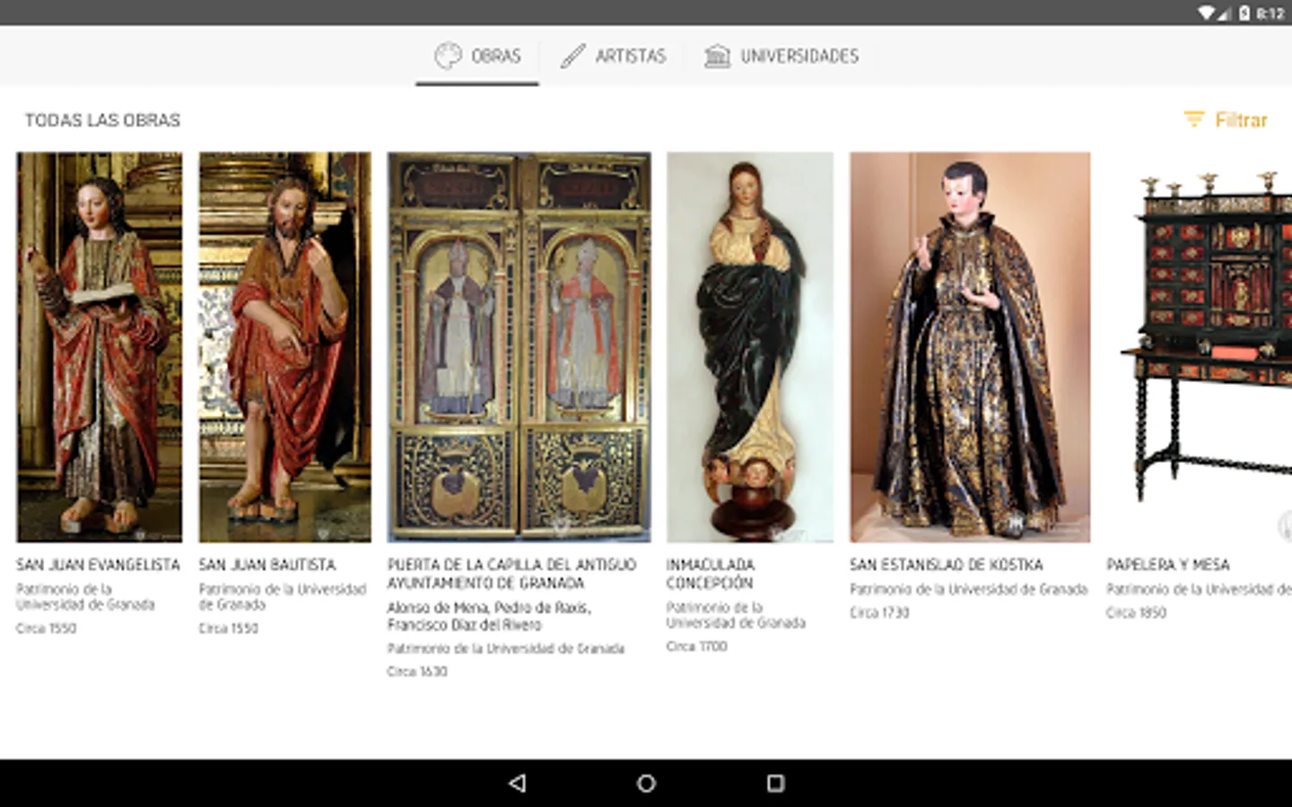Switch to the OBRAS tab
This screenshot has width=1292, height=807.
477,56
